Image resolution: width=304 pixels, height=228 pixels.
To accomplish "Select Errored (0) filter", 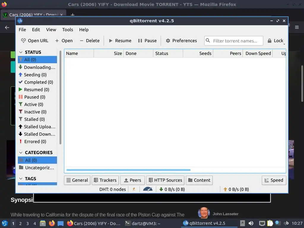I will 37,142.
